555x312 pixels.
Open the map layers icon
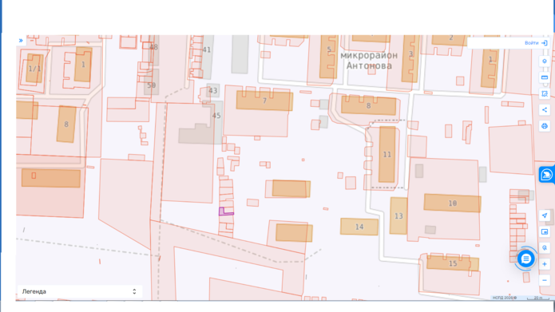pos(545,61)
